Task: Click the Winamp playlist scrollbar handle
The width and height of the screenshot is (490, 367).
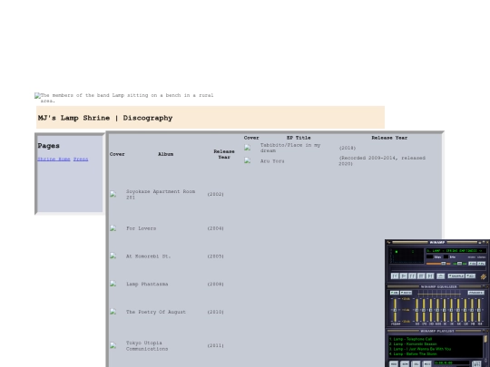Action: click(485, 339)
